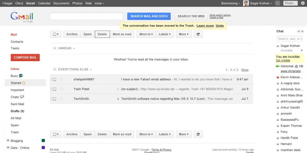Image resolution: width=307 pixels, height=153 pixels.
Task: Toggle the select-all checkbox in top toolbar
Action: pyautogui.click(x=55, y=34)
